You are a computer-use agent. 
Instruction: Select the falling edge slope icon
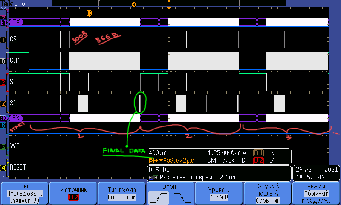182,198
